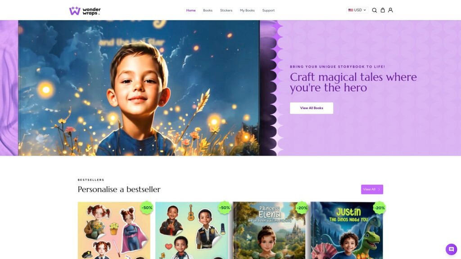Click the hero boy storybook image
This screenshot has width=461, height=259.
(x=139, y=88)
